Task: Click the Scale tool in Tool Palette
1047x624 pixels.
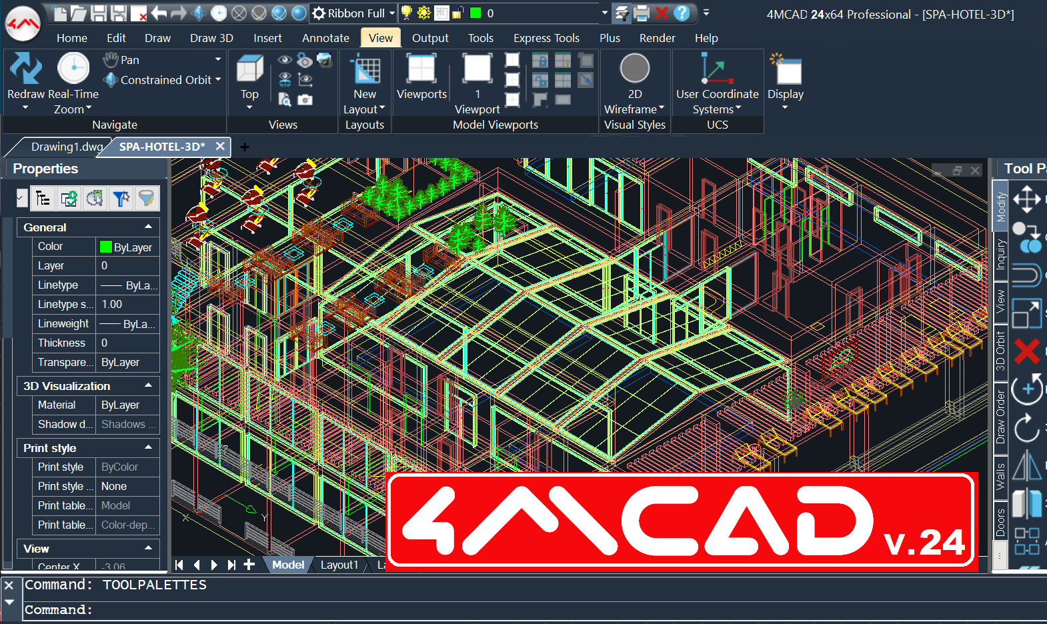Action: (x=1026, y=313)
